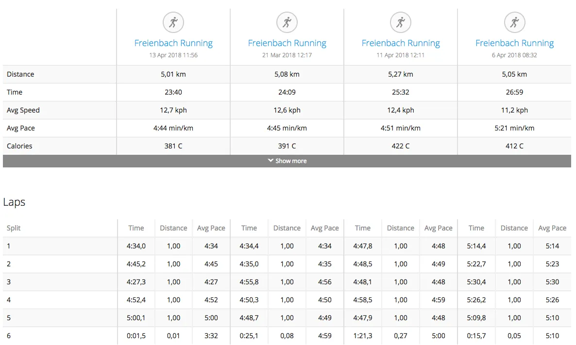Click lap time 5:22,7 in split 2
The width and height of the screenshot is (576, 345).
(x=476, y=264)
